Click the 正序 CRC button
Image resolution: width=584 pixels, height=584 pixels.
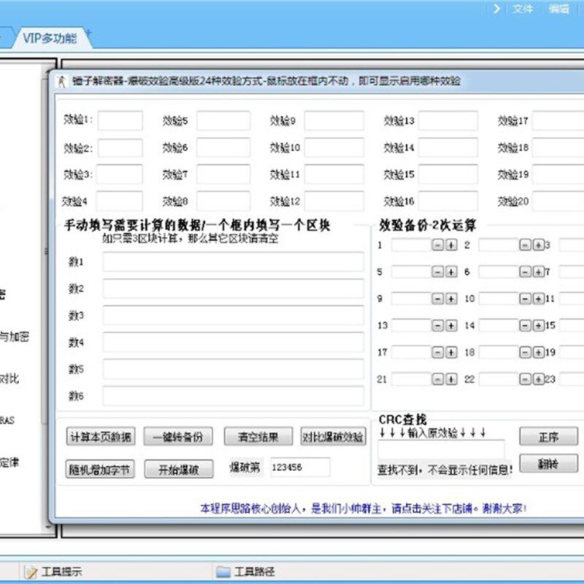pyautogui.click(x=549, y=437)
